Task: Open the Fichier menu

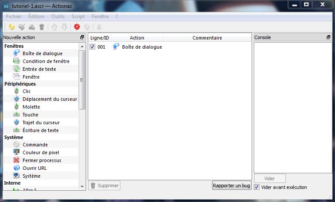Action: 13,17
